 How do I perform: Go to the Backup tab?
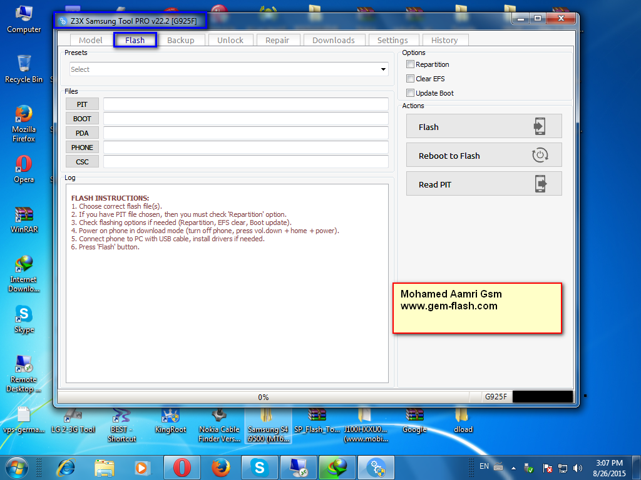[180, 40]
